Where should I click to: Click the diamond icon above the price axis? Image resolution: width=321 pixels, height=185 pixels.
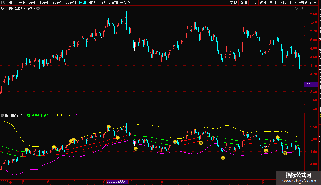tap(296, 9)
